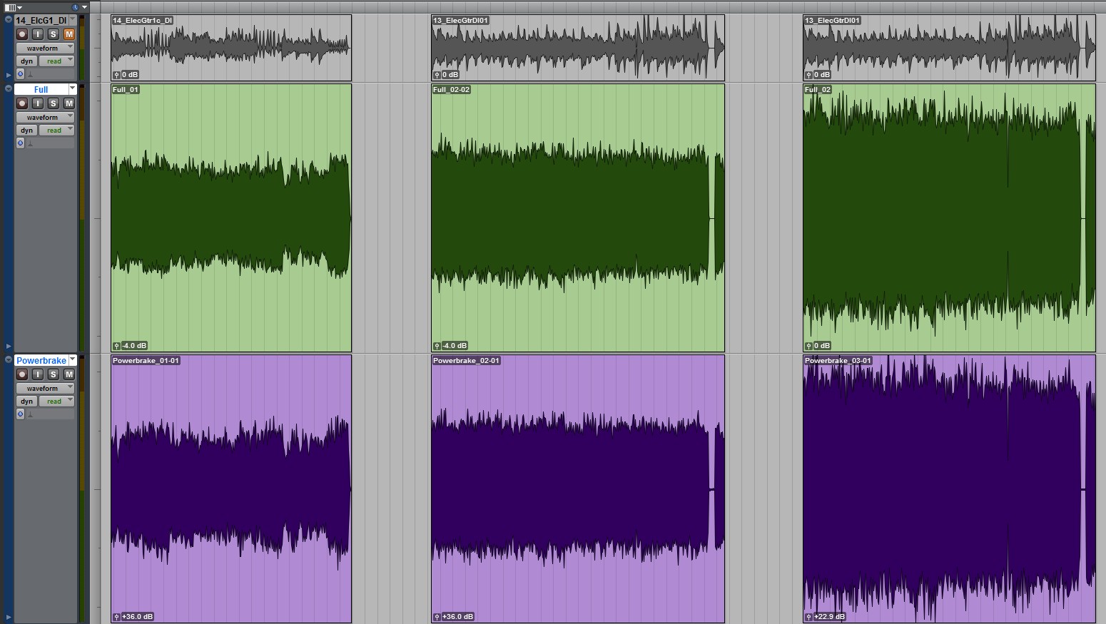
Task: Open the track list view icon at top
Action: point(11,7)
